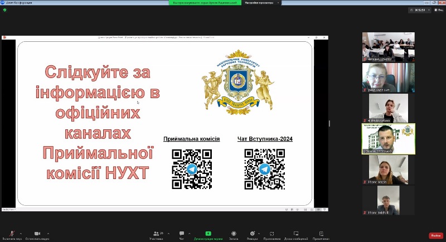Open the Notes button in the toolbar
Screen dimensions: 446x242
[321, 235]
